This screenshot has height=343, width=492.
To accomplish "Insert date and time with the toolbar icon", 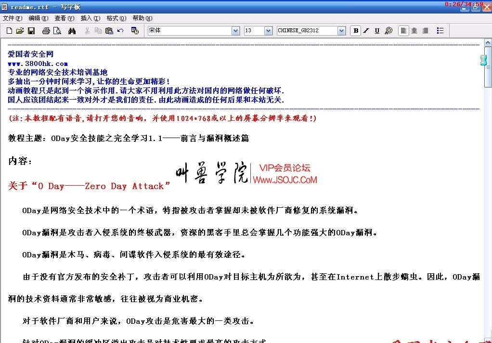I will click(x=135, y=30).
